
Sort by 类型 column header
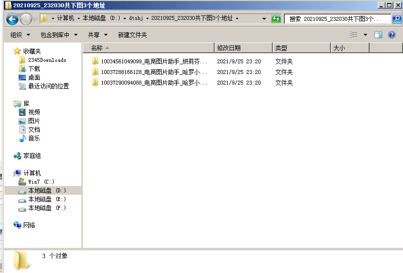301,48
